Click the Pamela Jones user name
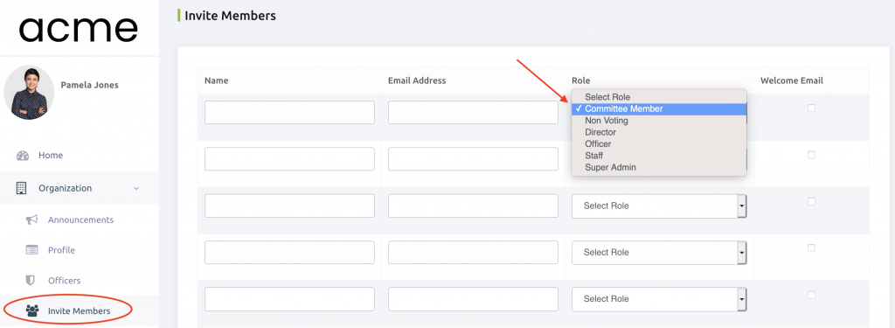Image resolution: width=895 pixels, height=328 pixels. point(90,85)
